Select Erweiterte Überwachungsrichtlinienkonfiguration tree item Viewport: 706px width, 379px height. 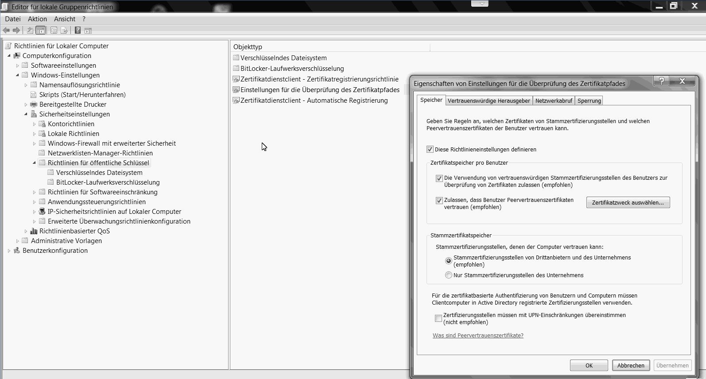coord(119,221)
